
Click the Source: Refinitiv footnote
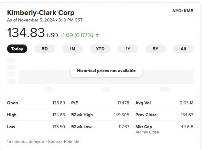click(x=63, y=142)
